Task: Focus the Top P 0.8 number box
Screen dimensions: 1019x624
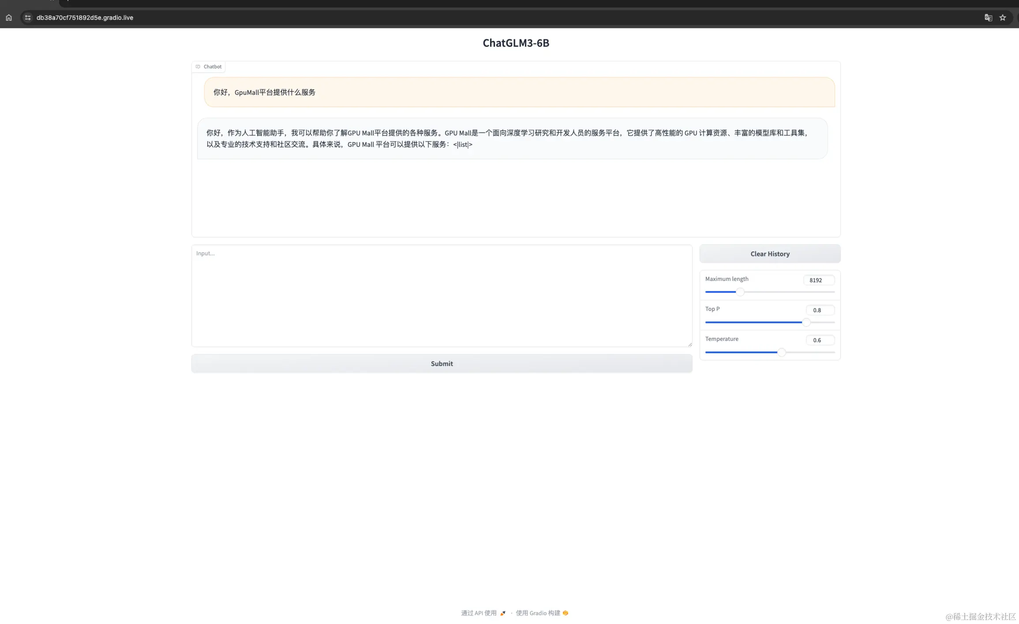Action: 820,310
